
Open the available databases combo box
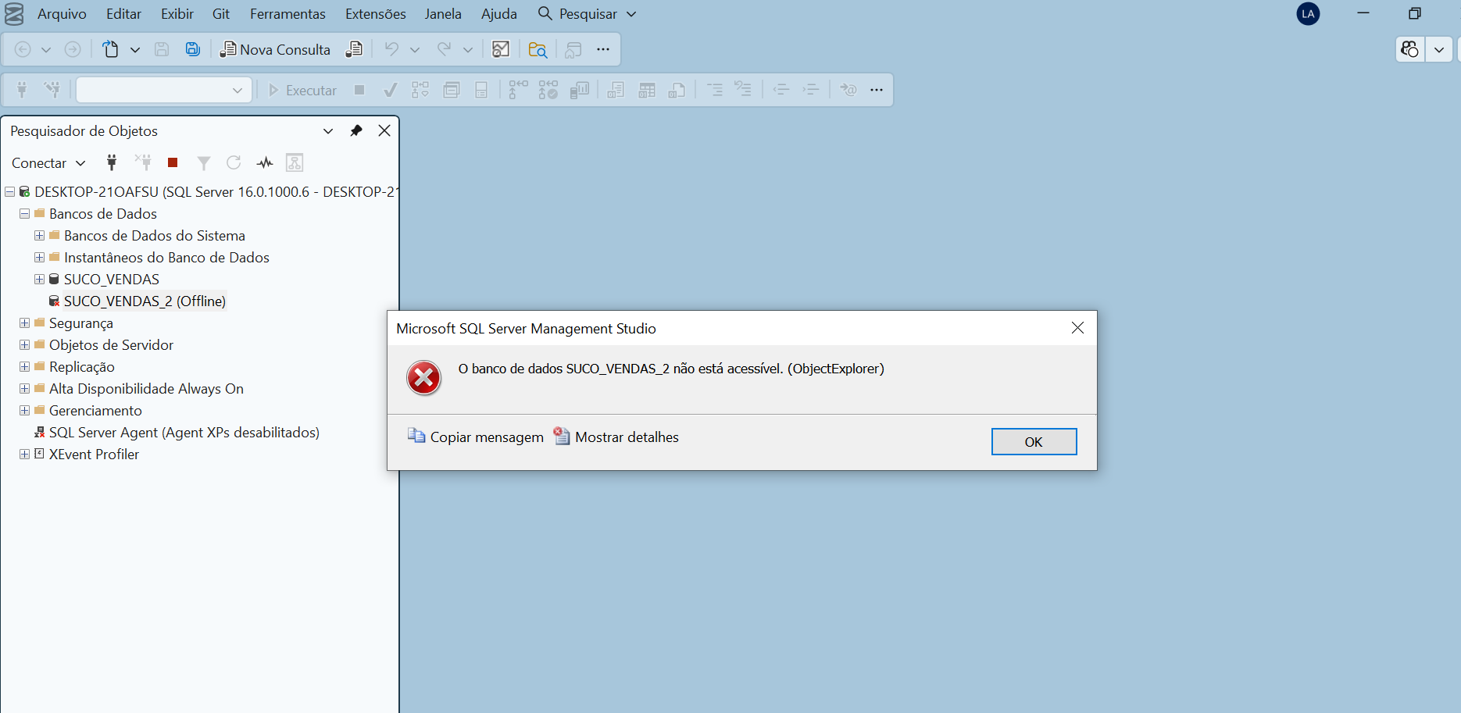(x=164, y=90)
